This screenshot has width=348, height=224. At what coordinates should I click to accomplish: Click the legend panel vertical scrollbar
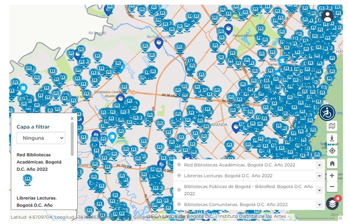coord(72,140)
